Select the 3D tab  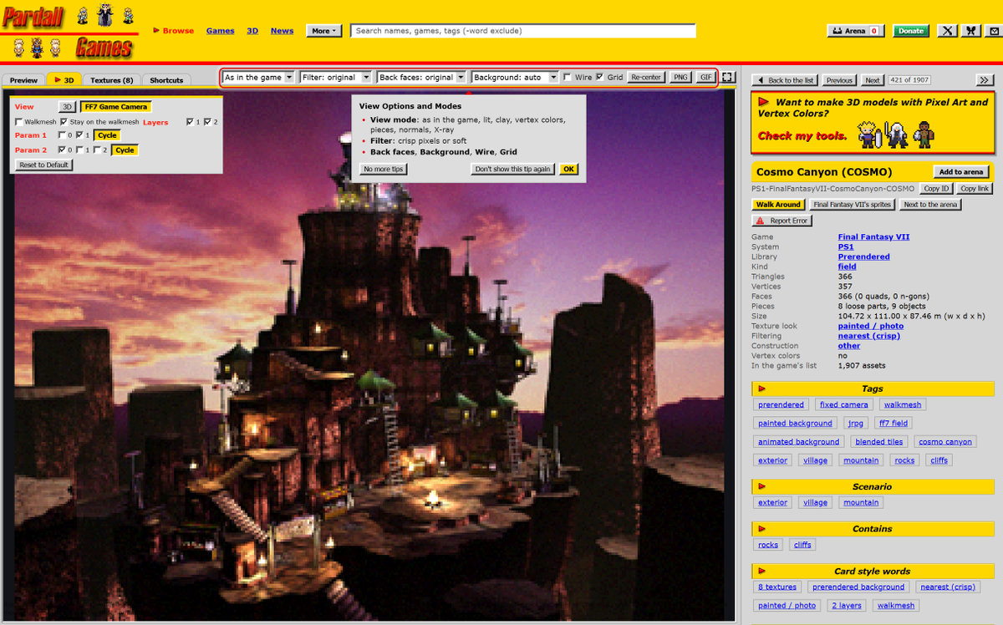point(64,80)
